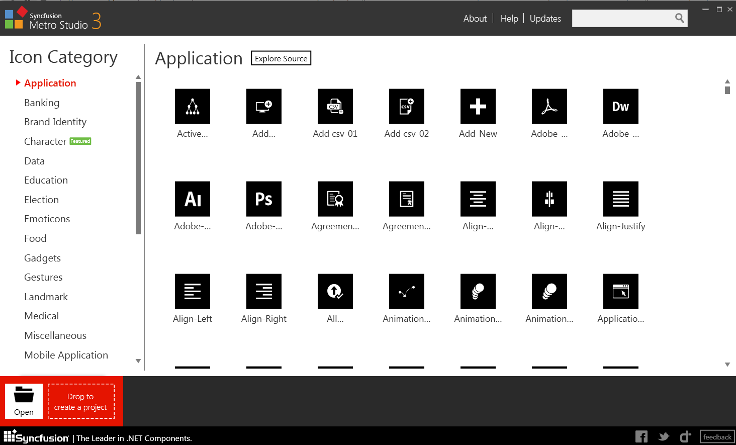The width and height of the screenshot is (736, 445).
Task: Click the feedback button
Action: pos(717,437)
